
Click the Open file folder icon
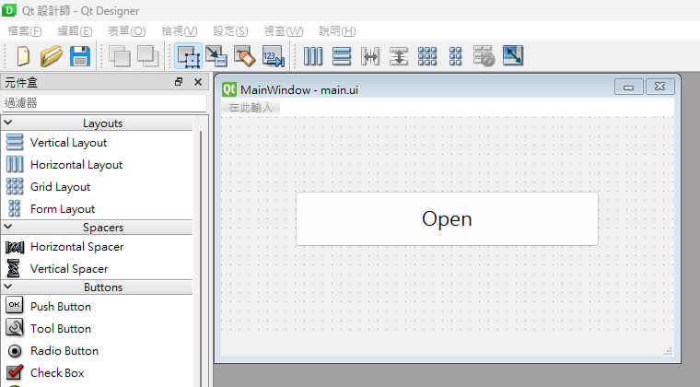coord(52,56)
